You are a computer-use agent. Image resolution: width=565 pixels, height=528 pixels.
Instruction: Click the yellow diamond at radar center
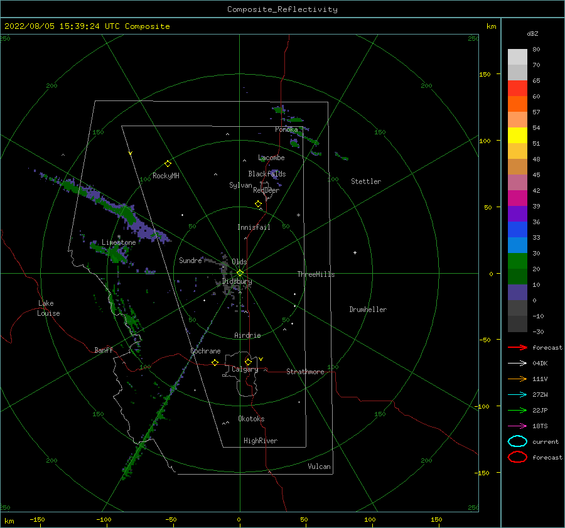(240, 273)
